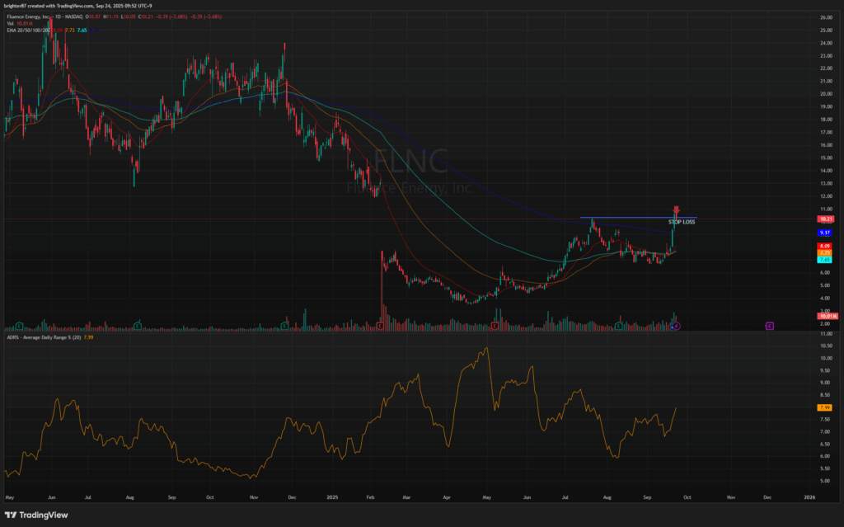Image resolution: width=844 pixels, height=527 pixels.
Task: Open the red earnings marker in May 2025
Action: (x=495, y=326)
